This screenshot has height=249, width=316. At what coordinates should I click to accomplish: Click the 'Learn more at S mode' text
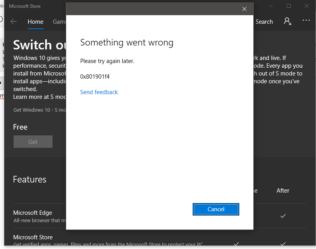[x=40, y=97]
